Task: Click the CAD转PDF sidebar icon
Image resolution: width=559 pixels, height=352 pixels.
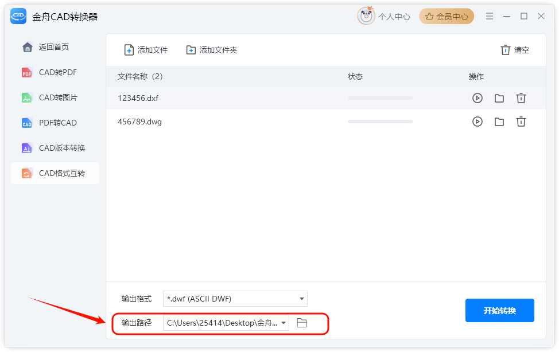Action: [x=27, y=72]
